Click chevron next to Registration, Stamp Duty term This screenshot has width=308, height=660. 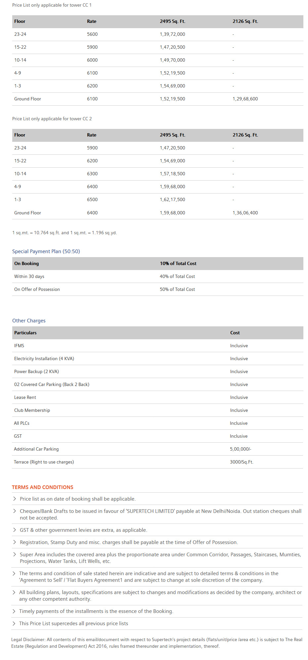pos(14,542)
